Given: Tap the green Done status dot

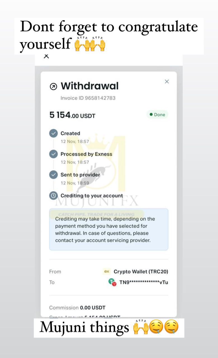Looking at the screenshot, I should point(151,114).
